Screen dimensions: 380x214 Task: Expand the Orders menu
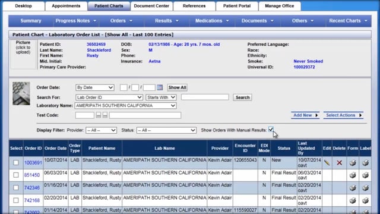(x=121, y=21)
